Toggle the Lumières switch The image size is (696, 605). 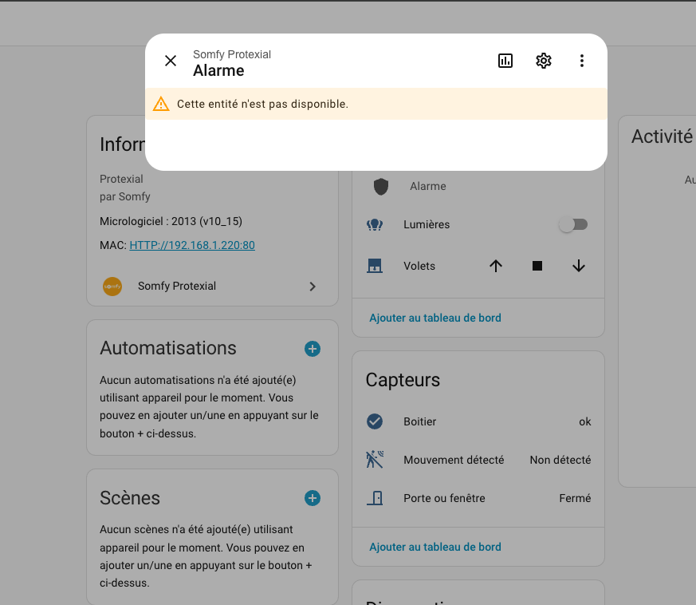tap(573, 225)
